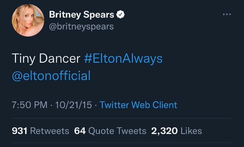Visit the @eltonofficial mention
244x147 pixels.
(51, 76)
